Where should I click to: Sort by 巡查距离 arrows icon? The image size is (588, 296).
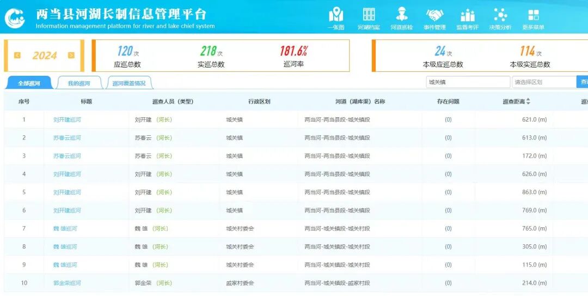click(x=528, y=101)
